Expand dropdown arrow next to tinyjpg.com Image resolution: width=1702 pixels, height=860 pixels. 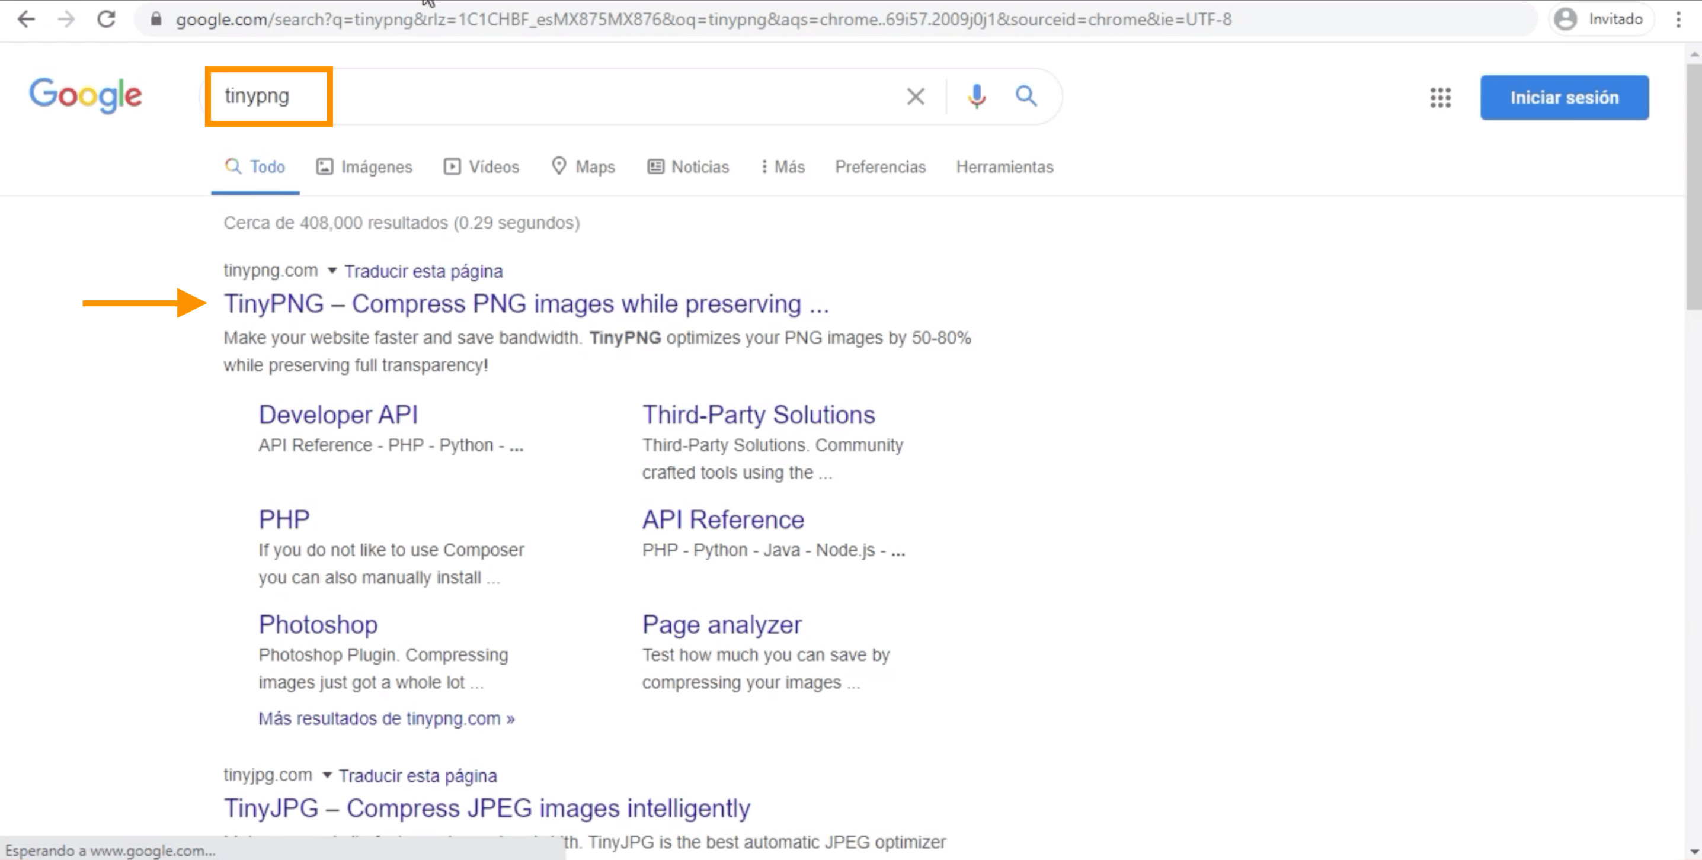point(327,775)
